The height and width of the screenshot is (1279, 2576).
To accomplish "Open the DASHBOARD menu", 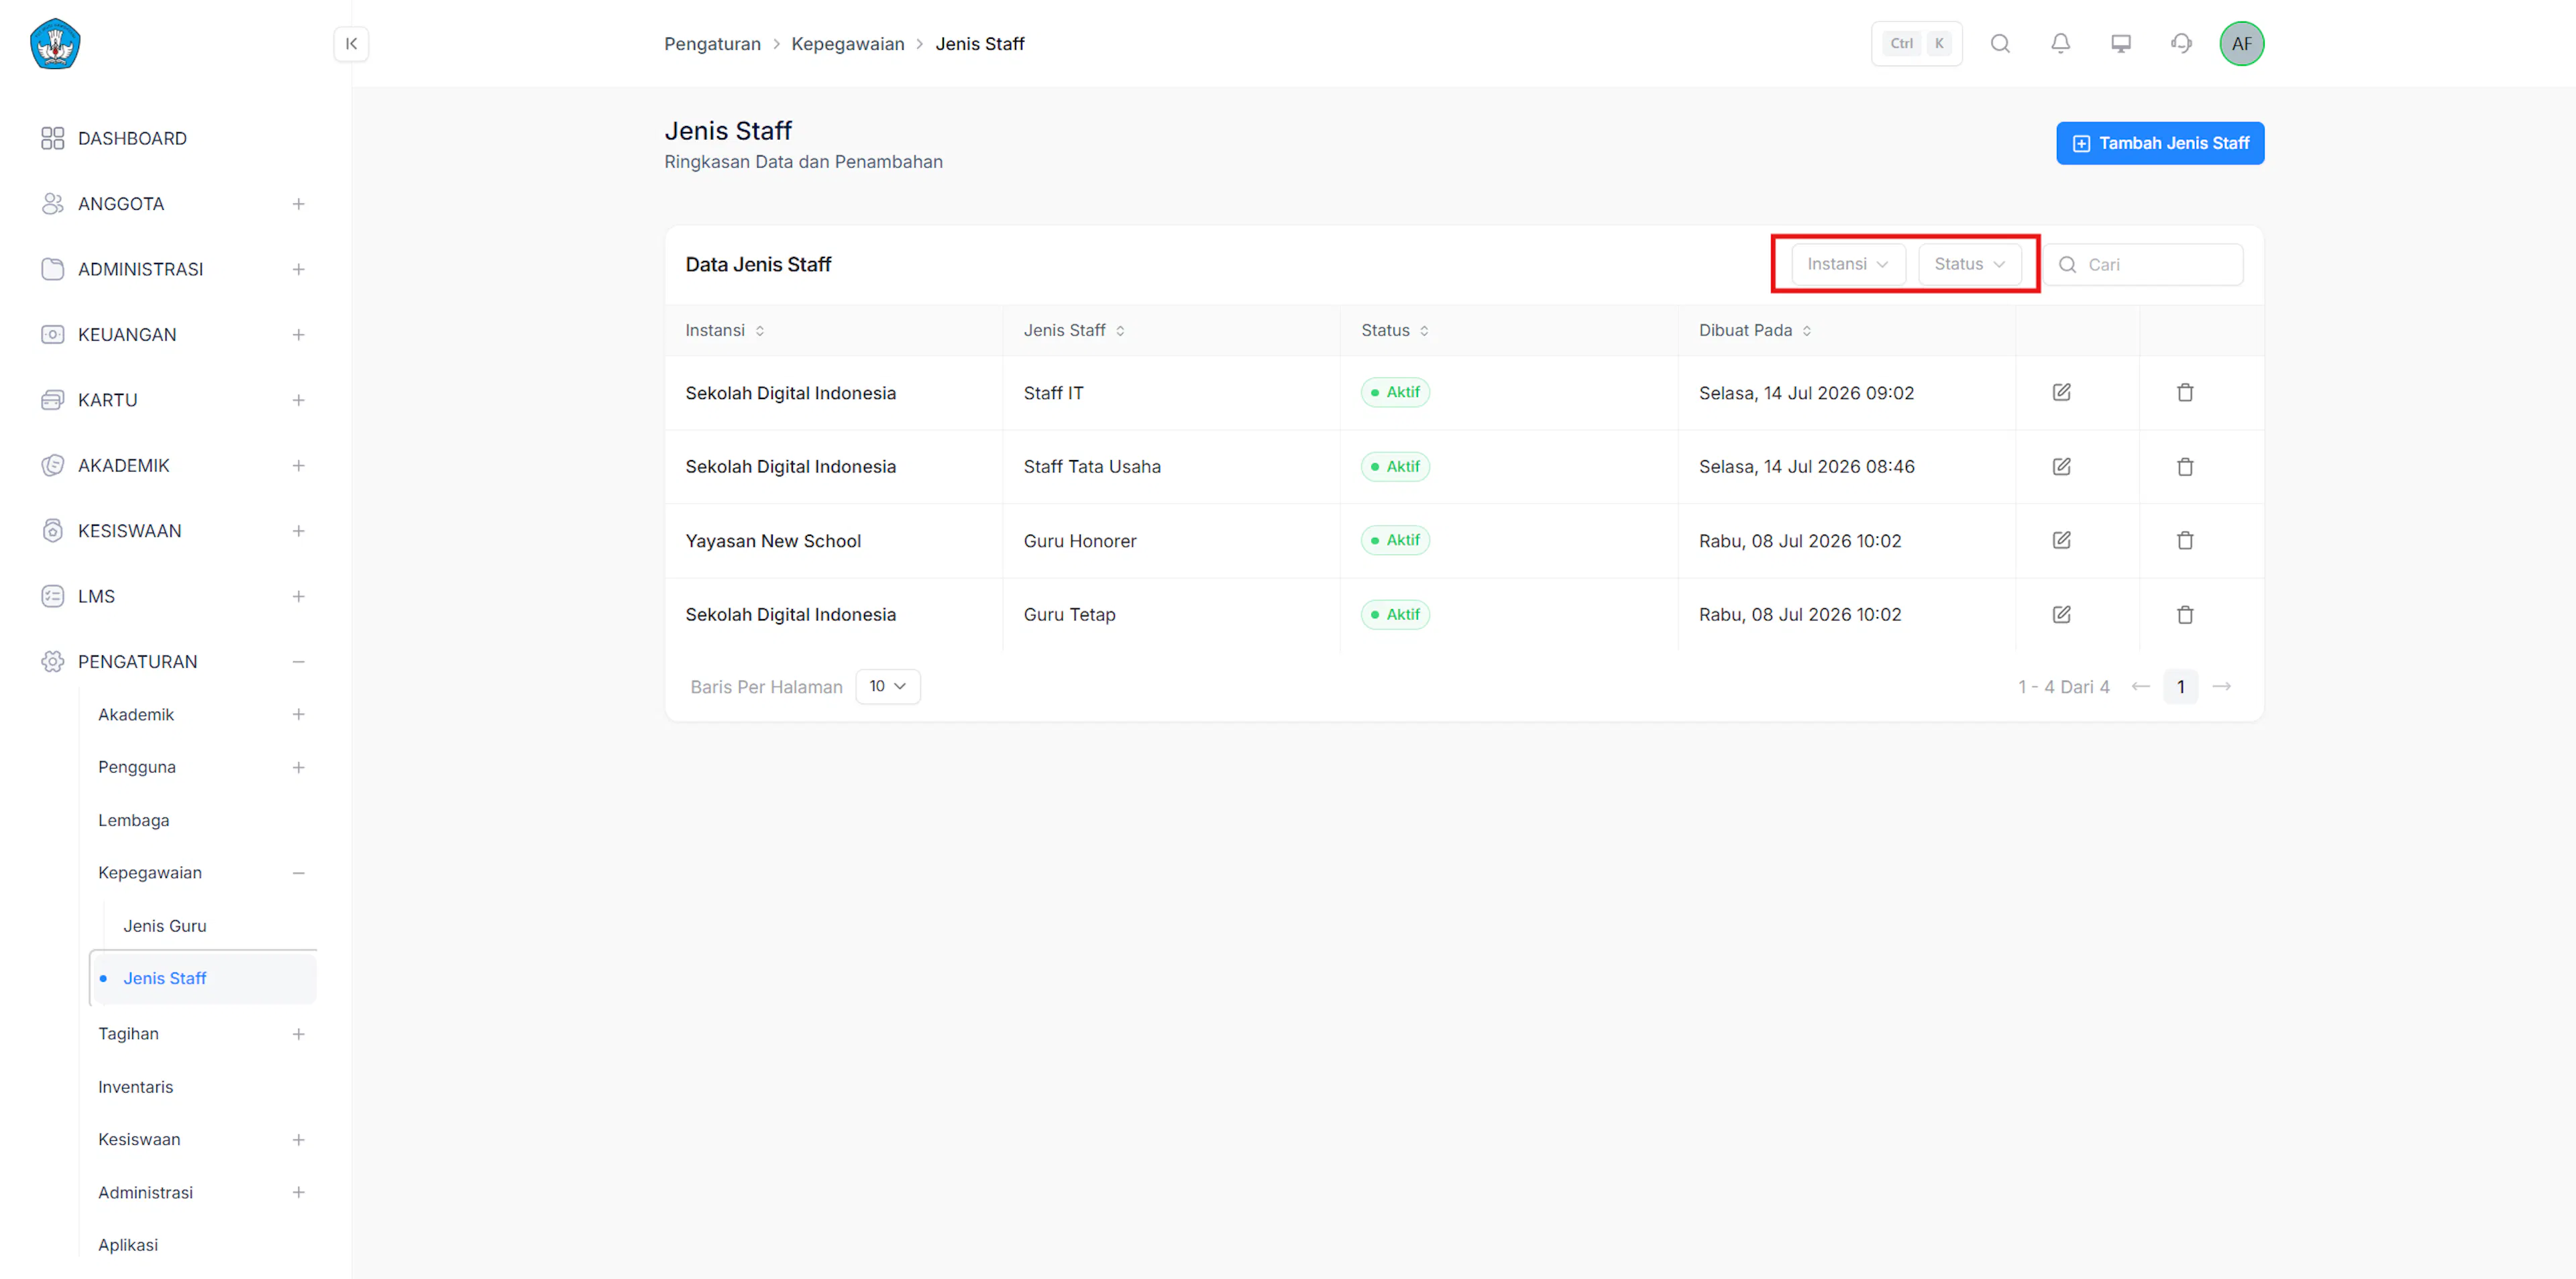I will point(132,138).
